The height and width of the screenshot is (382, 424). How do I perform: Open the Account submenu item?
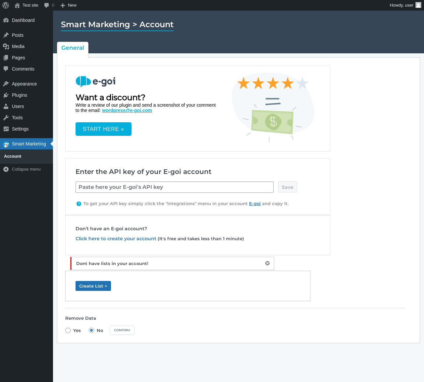pyautogui.click(x=13, y=156)
